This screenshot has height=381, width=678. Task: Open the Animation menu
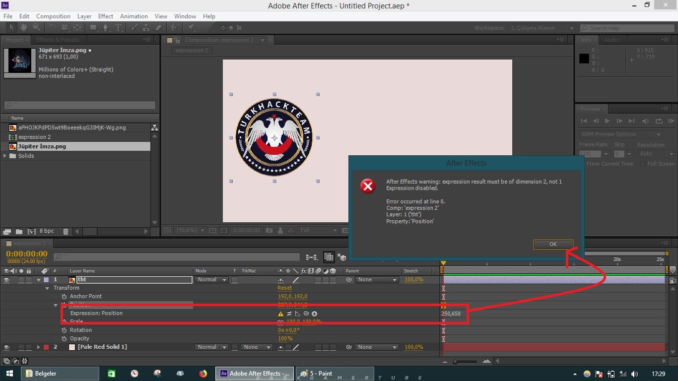pos(134,16)
